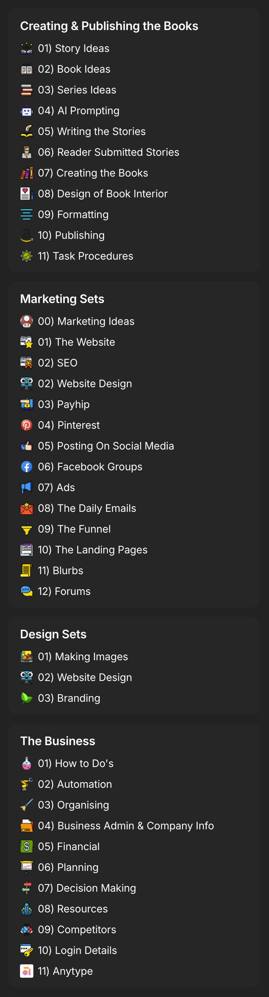269x997 pixels.
Task: Open 02) SEO in Marketing Sets
Action: point(57,363)
